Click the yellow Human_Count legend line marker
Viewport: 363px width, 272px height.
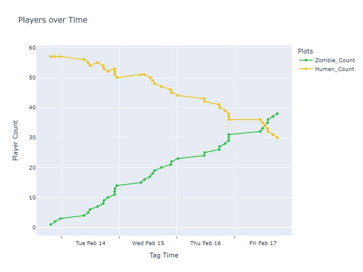(306, 69)
